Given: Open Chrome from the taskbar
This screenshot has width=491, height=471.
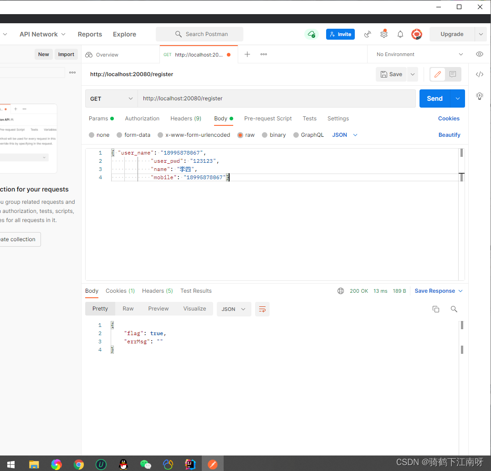Looking at the screenshot, I should [79, 464].
